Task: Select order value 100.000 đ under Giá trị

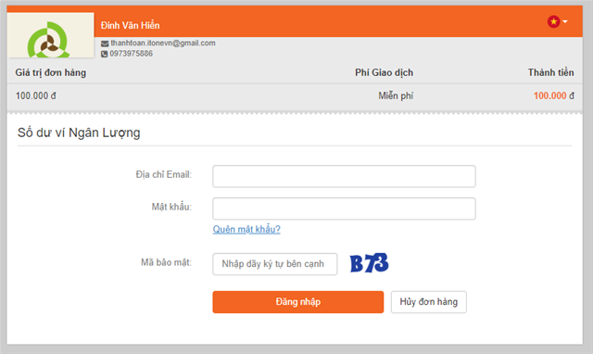Action: [x=35, y=95]
